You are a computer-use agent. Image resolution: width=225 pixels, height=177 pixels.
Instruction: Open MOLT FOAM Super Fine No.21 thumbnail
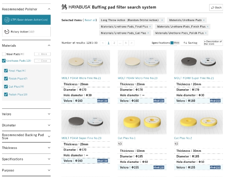pyautogui.click(x=199, y=62)
